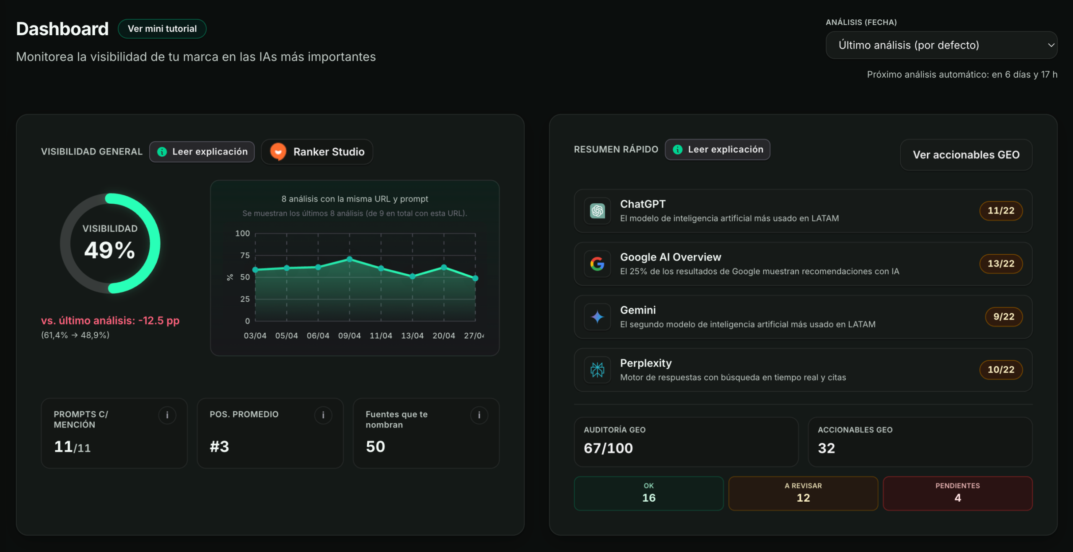This screenshot has height=552, width=1073.
Task: Select the OK 16 status tile
Action: point(648,493)
